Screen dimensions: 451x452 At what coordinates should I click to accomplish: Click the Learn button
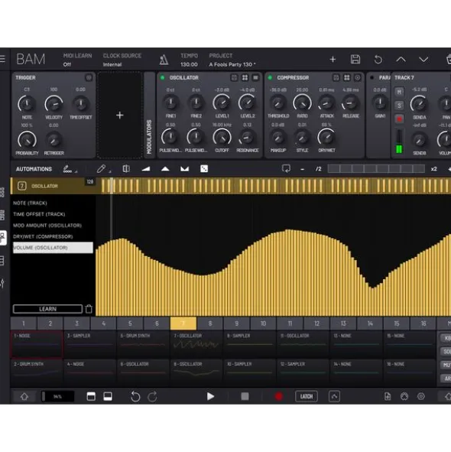(47, 309)
